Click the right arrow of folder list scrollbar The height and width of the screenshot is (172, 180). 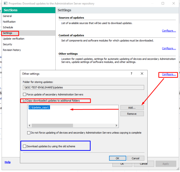116,125
